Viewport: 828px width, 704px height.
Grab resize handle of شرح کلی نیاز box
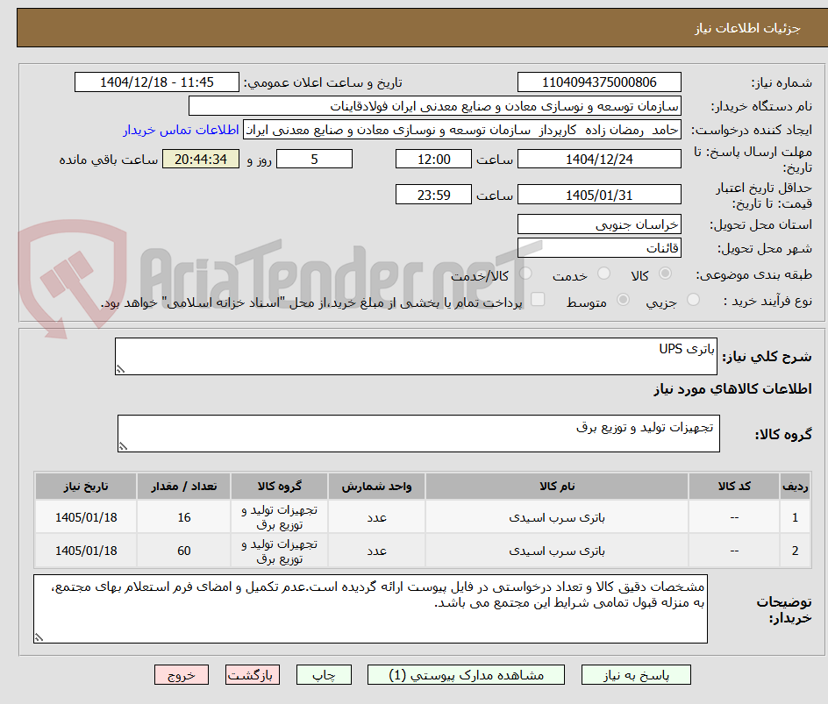(120, 369)
